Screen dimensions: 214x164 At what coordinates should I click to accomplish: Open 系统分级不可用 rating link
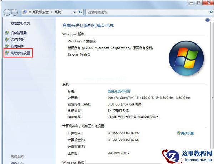[x=119, y=91]
